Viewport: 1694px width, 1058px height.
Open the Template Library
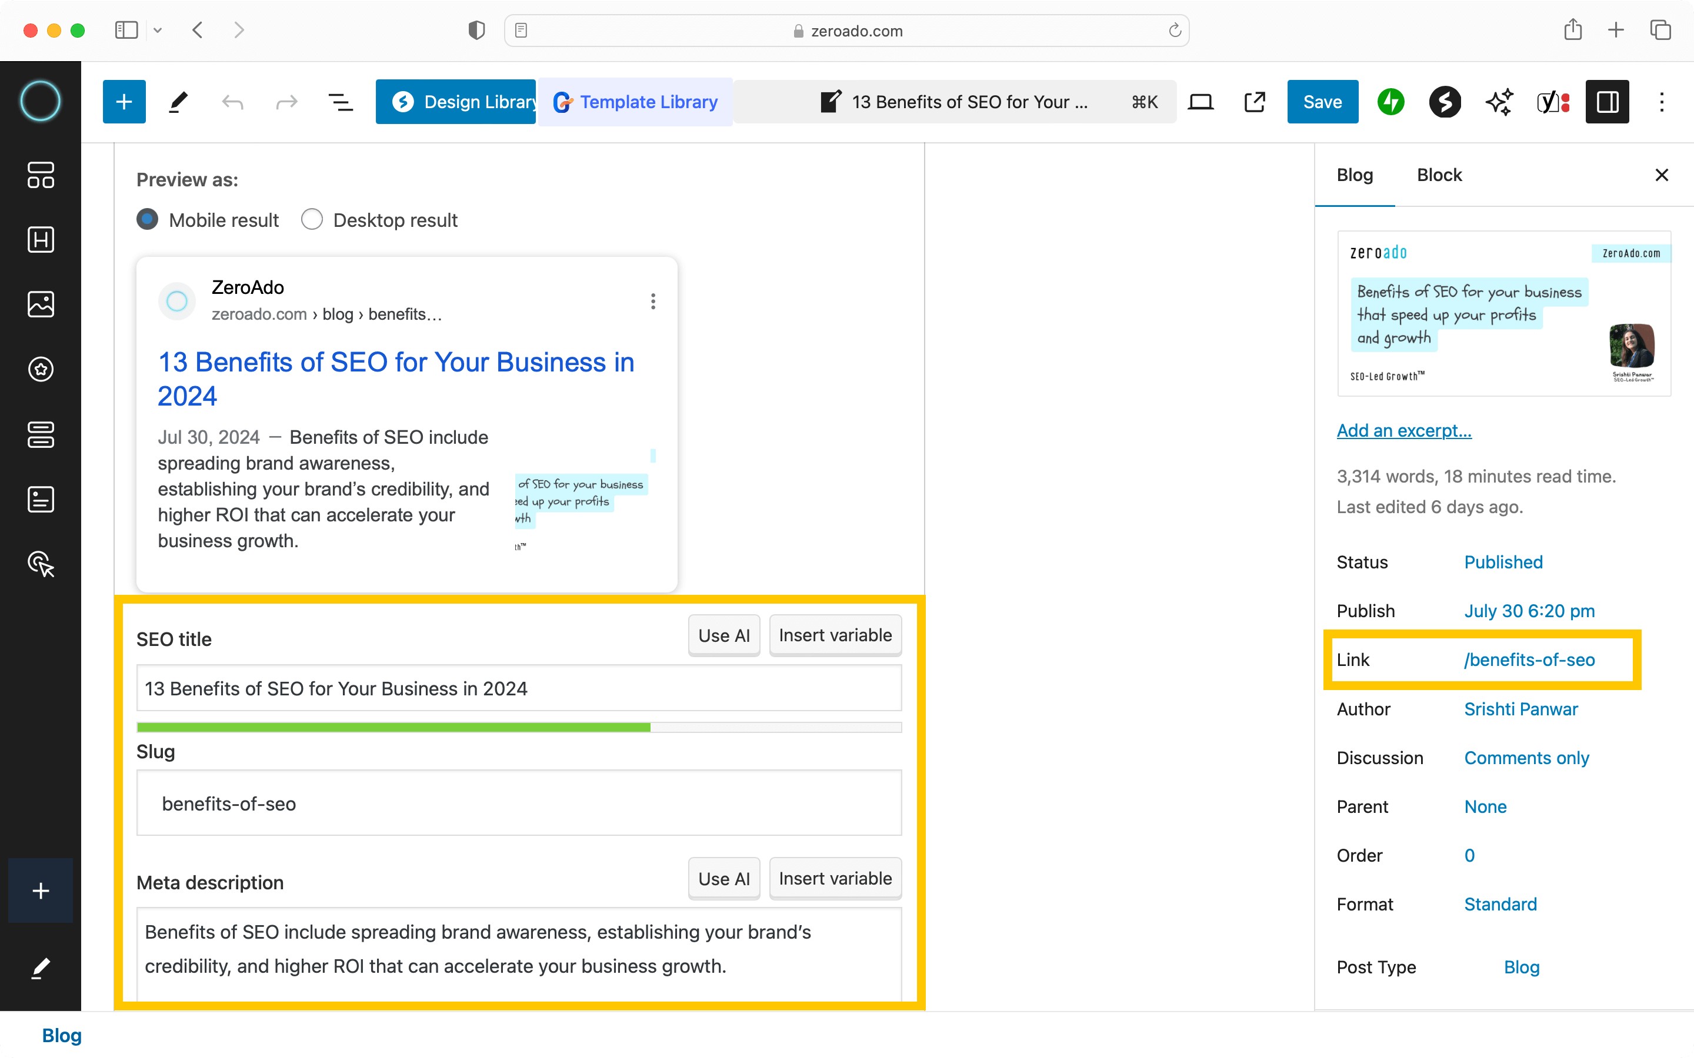(635, 102)
